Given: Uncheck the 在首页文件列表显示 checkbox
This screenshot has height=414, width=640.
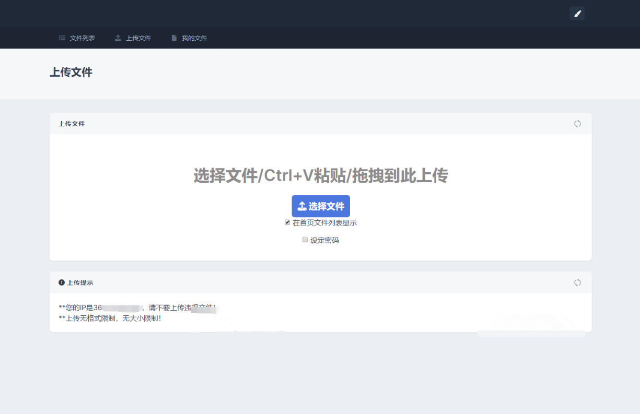Looking at the screenshot, I should (x=287, y=222).
